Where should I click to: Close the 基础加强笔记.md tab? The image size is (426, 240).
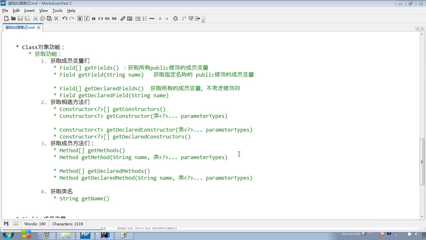(38, 28)
